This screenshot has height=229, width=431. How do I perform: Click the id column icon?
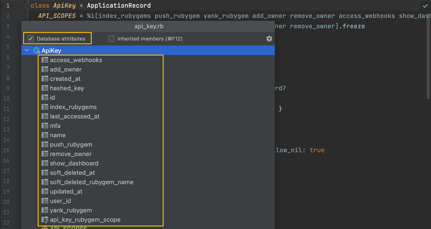[x=45, y=97]
